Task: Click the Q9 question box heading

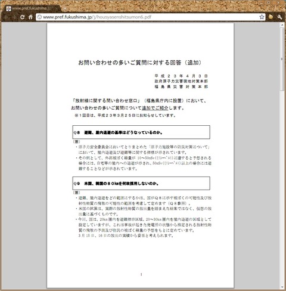Action: pos(141,183)
